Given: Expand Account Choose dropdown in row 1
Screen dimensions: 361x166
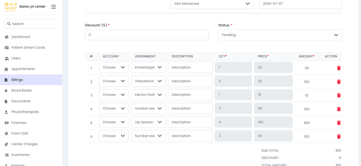Looking at the screenshot, I should coord(114,67).
